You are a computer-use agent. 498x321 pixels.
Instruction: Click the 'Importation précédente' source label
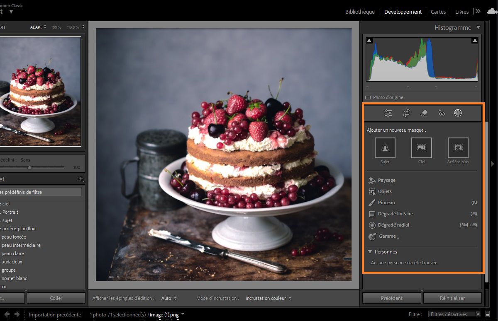coord(55,315)
